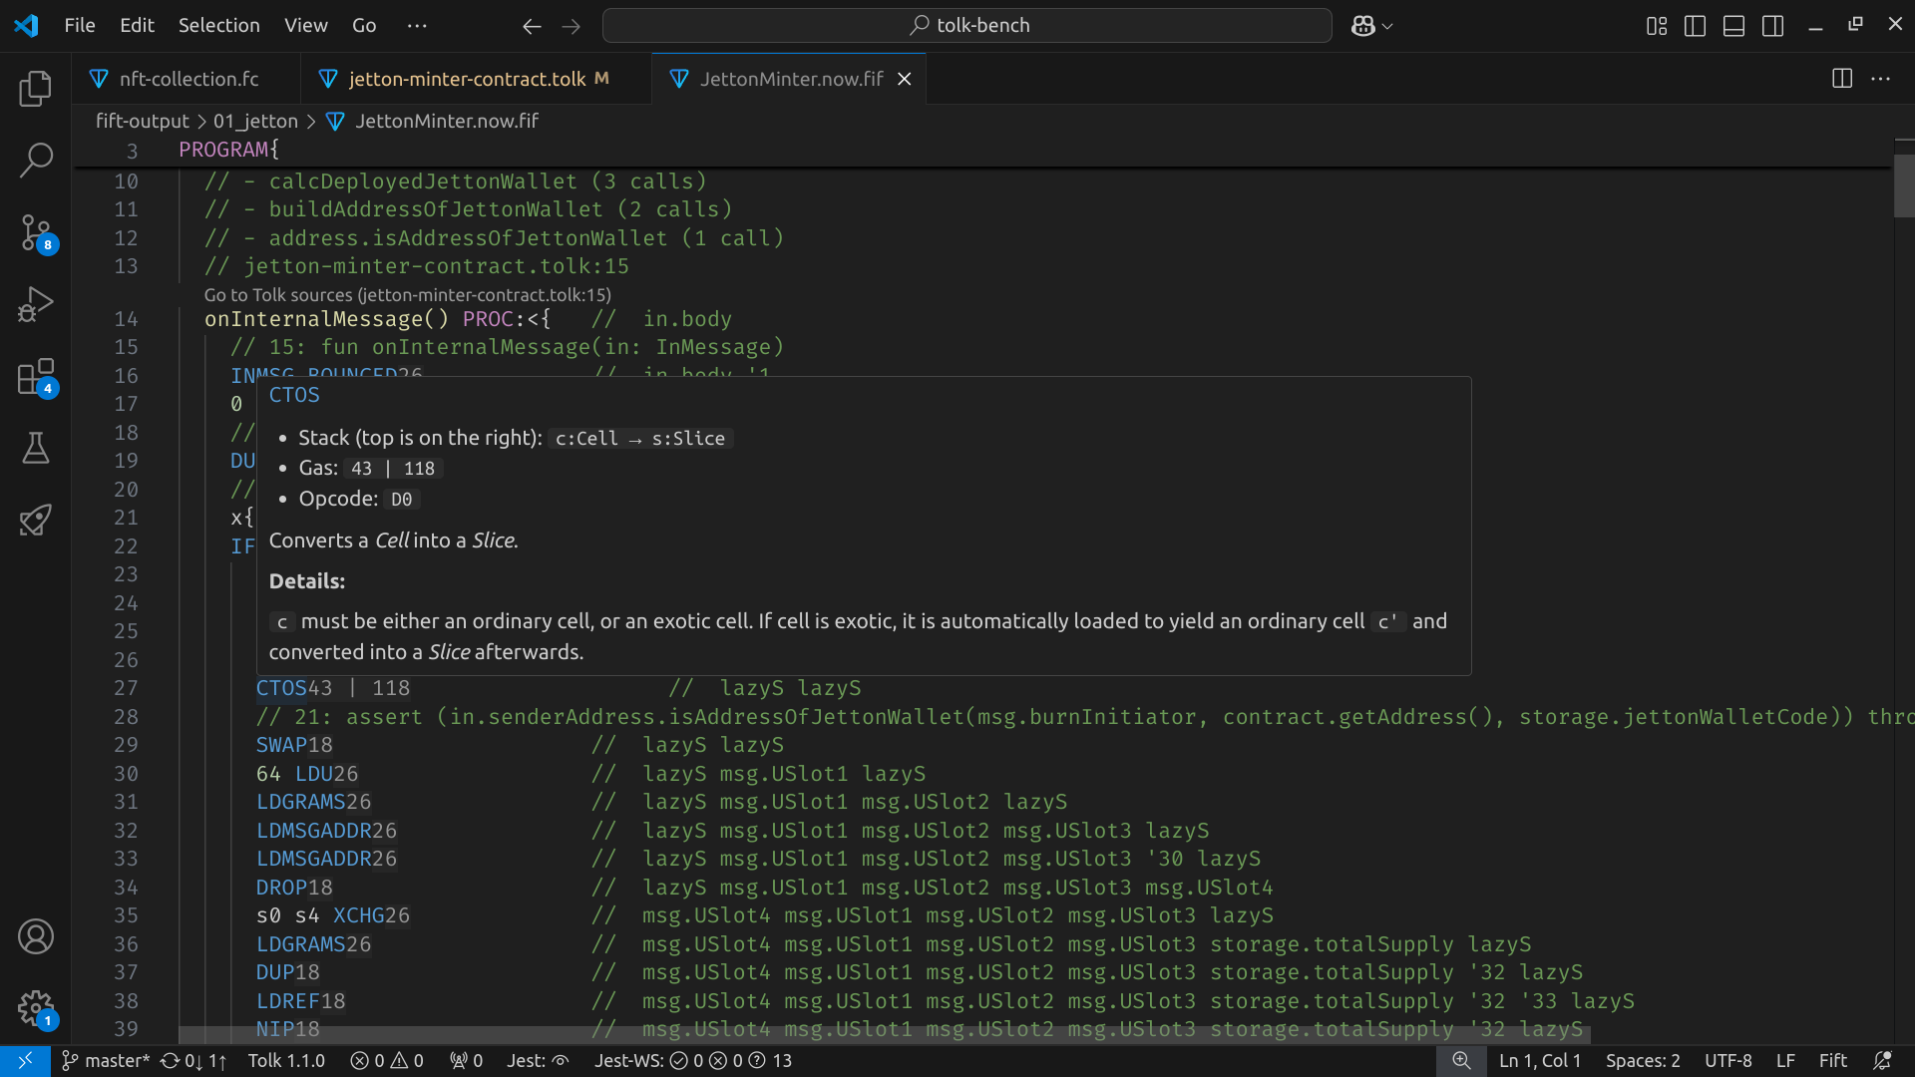1915x1077 pixels.
Task: Open Extensions view with 4 updates
Action: click(36, 377)
